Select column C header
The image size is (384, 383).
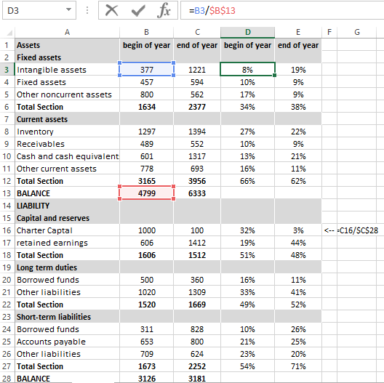pyautogui.click(x=197, y=32)
